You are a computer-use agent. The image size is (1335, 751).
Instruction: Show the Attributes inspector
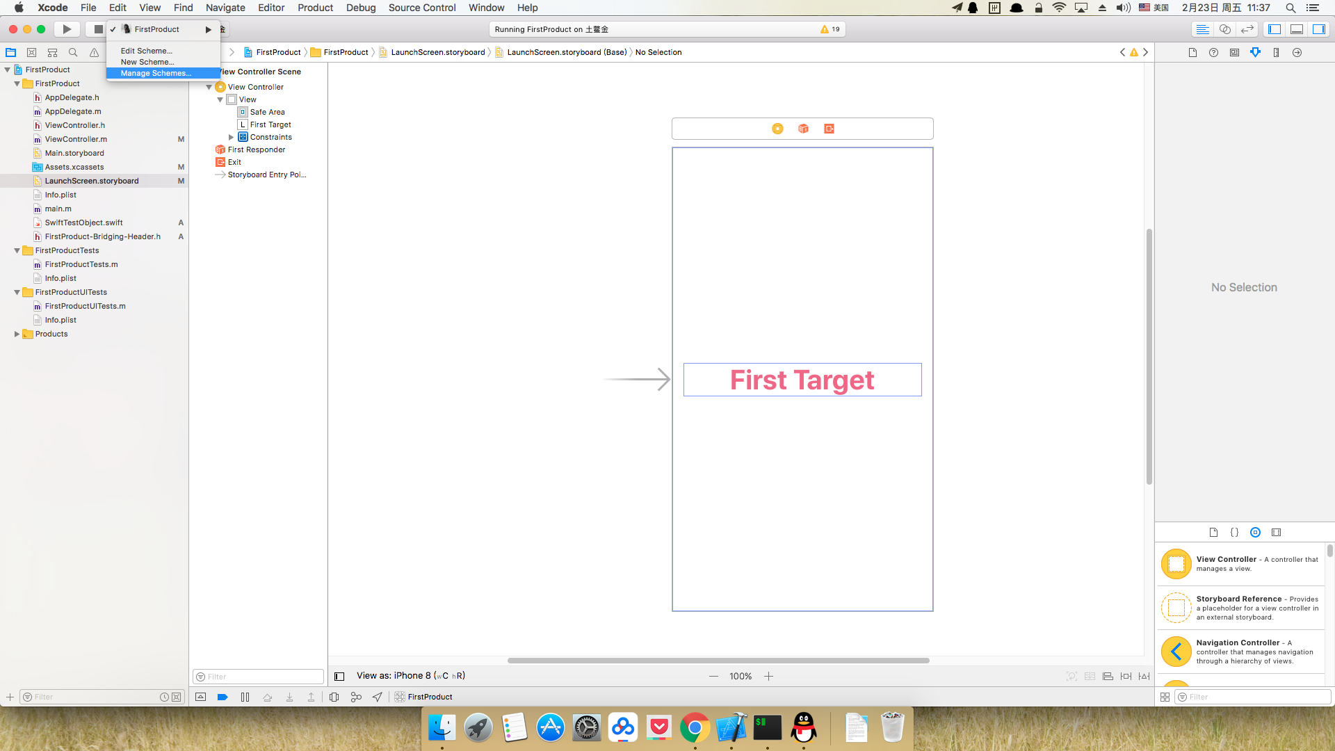1255,52
